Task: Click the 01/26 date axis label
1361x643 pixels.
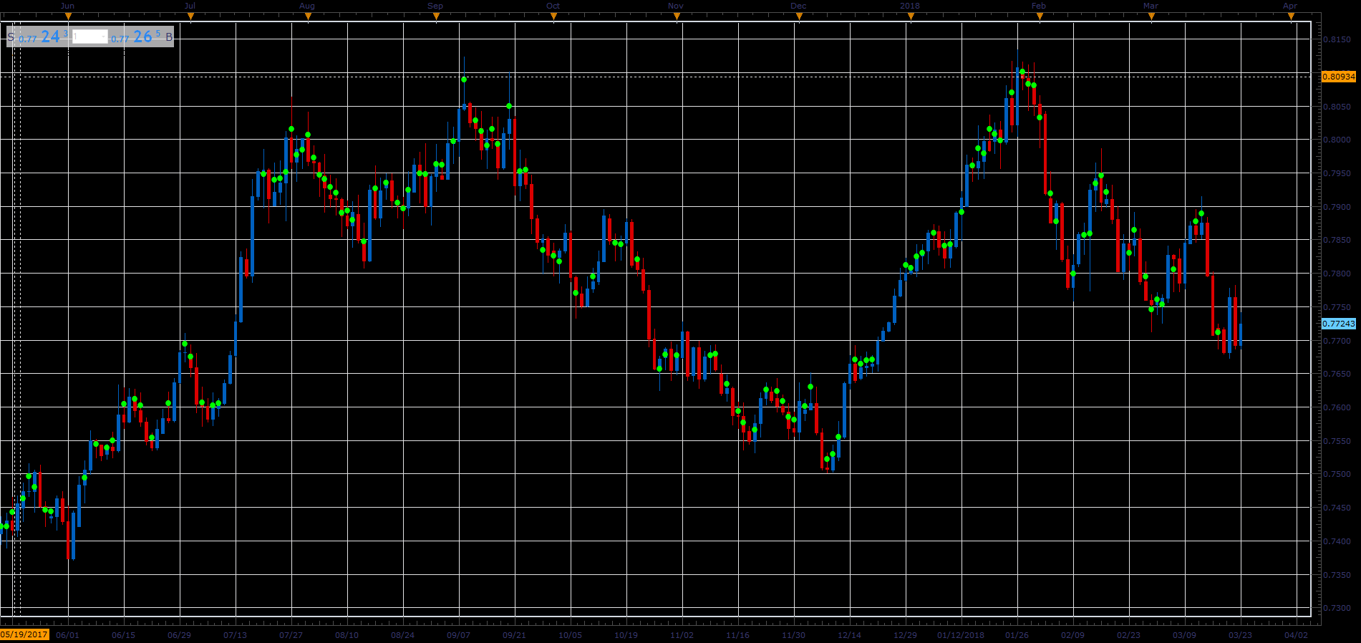Action: 1017,635
